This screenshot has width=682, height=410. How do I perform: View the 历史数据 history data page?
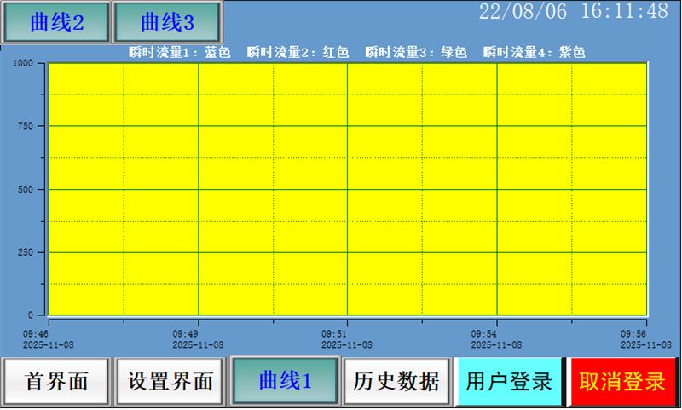pos(396,381)
